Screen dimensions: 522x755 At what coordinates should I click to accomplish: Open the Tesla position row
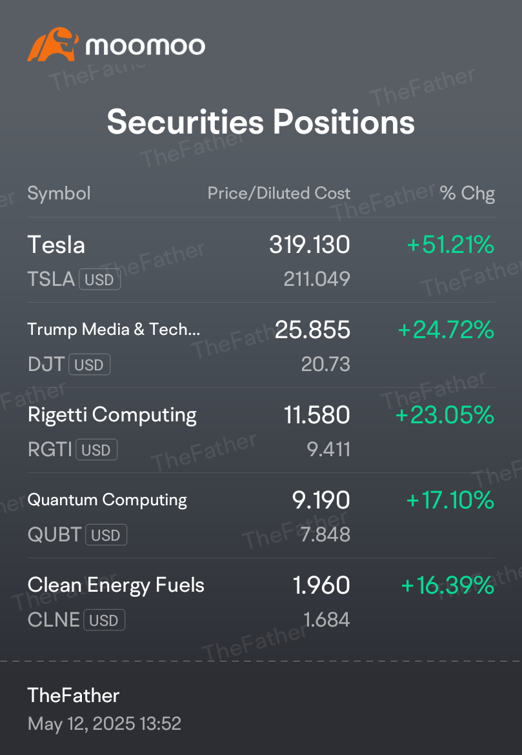pos(261,260)
